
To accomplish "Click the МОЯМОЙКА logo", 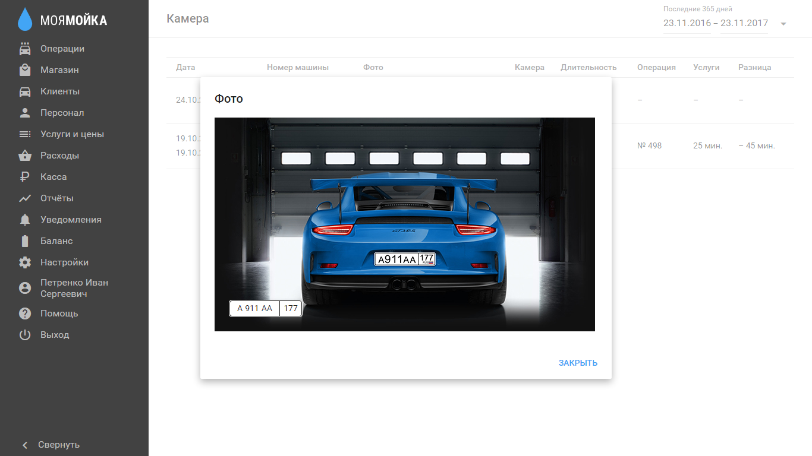I will [62, 20].
